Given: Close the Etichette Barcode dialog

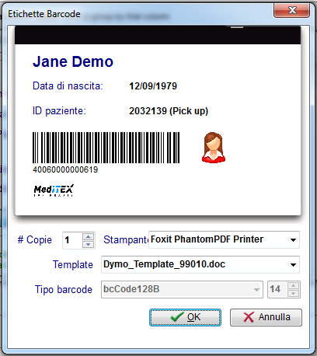Looking at the screenshot, I should (292, 10).
